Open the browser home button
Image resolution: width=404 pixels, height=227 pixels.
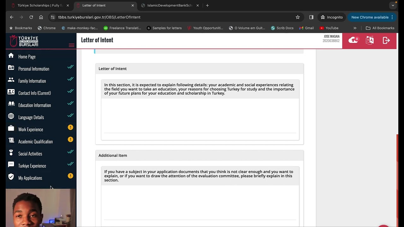coord(41,17)
